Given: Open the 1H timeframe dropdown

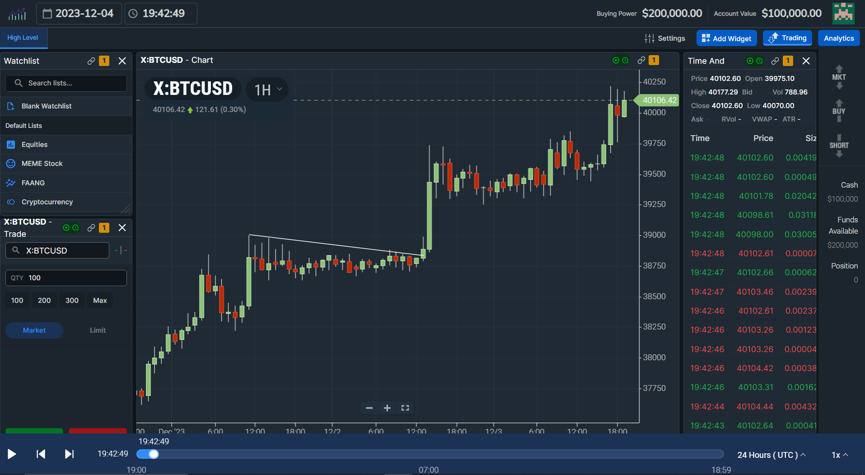Looking at the screenshot, I should point(267,89).
